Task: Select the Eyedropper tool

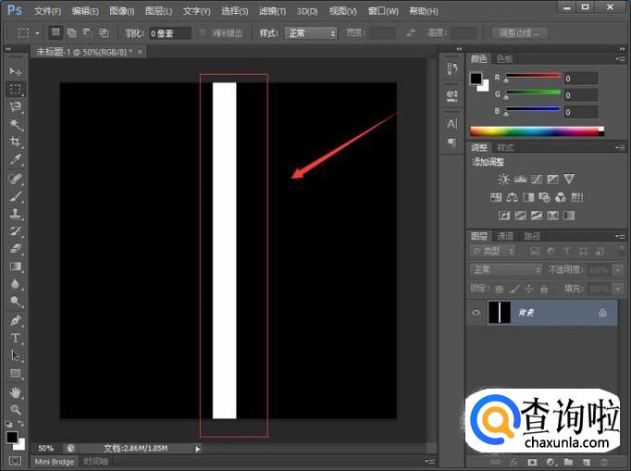Action: pyautogui.click(x=16, y=159)
